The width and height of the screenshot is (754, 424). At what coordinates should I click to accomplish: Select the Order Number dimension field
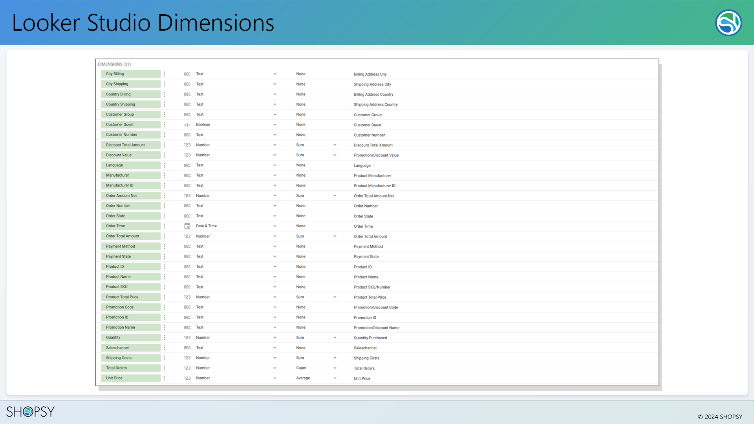click(131, 206)
